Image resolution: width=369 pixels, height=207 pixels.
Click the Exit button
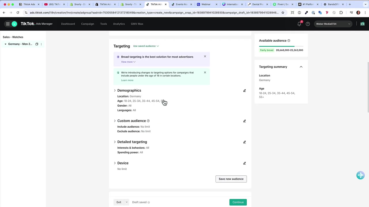119,202
